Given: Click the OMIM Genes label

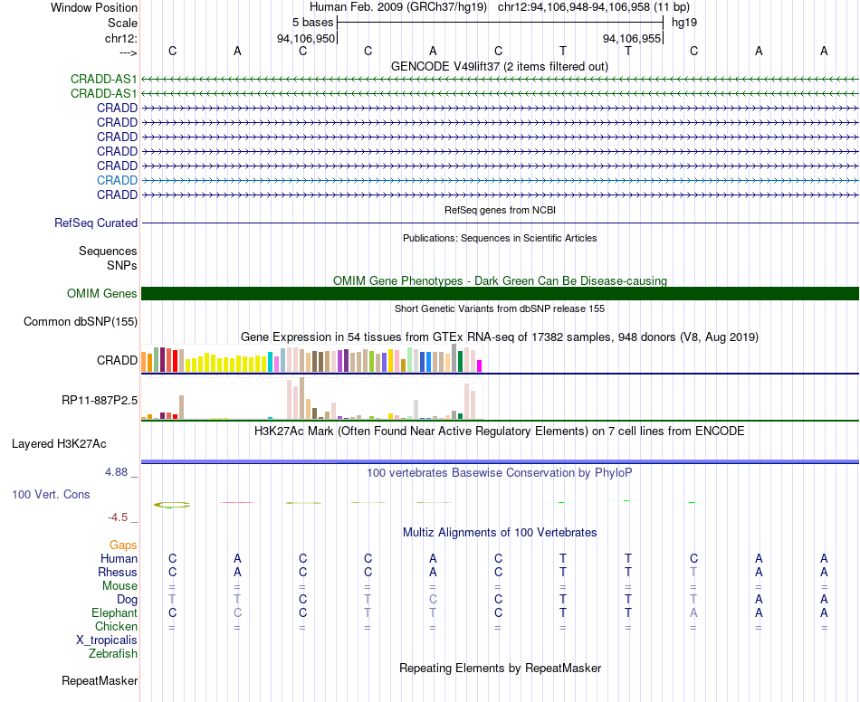Looking at the screenshot, I should click(x=101, y=294).
